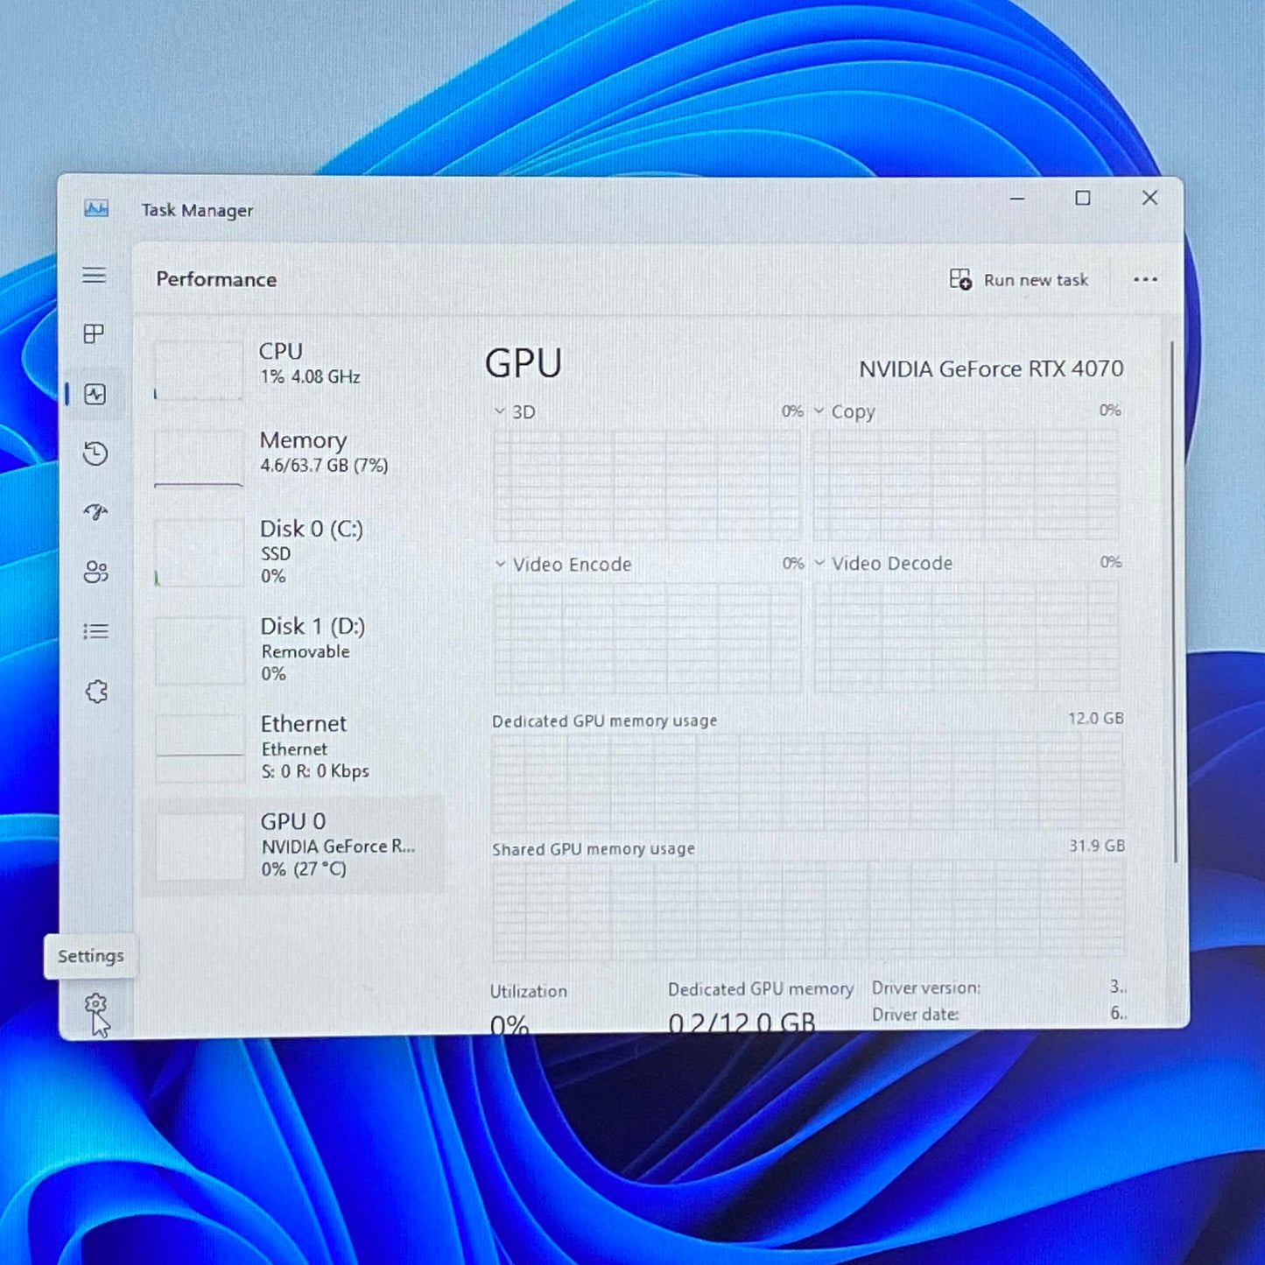Click the 12.0 GB dedicated memory value

1096,719
